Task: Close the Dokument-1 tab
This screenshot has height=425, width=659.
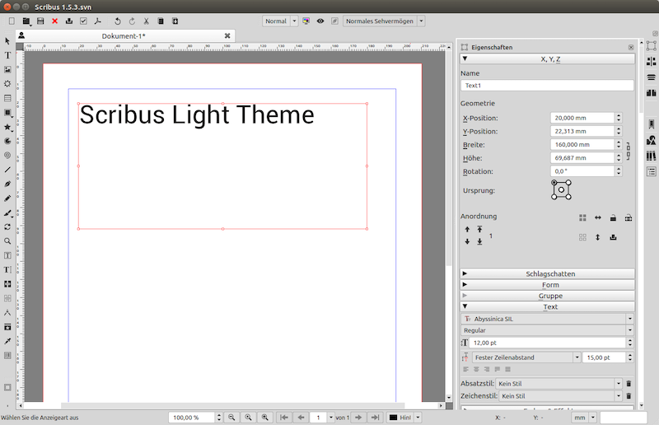Action: tap(227, 36)
